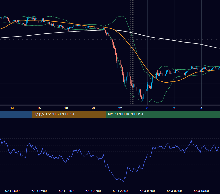
Task: Click the NY 21:00-06:00 JST session bar
Action: 163,114
